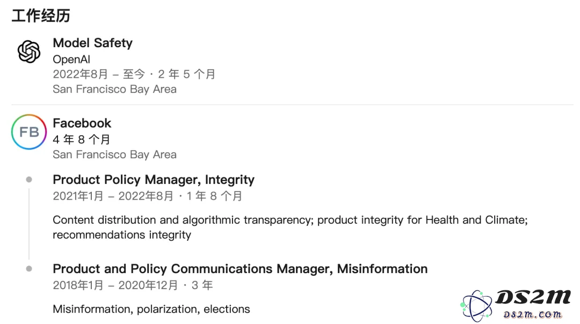
Task: Click the Facebook tenure 4 年 8 个月
Action: [x=82, y=139]
